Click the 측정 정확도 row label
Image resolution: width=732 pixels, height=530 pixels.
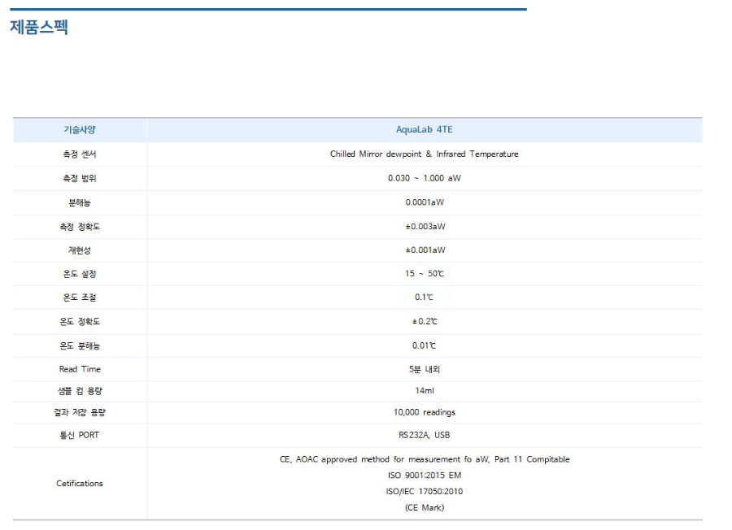(x=80, y=227)
